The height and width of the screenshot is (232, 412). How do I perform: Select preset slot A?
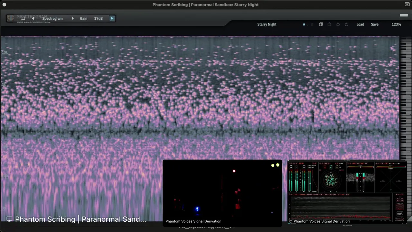304,24
